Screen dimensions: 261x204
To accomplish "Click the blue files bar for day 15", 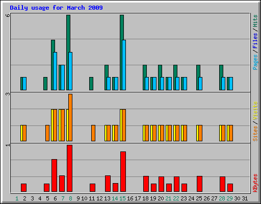I will pos(124,65).
